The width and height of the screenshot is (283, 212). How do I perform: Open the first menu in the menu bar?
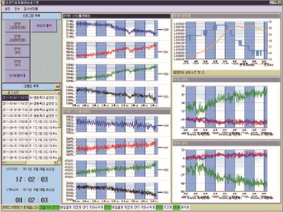[7, 9]
